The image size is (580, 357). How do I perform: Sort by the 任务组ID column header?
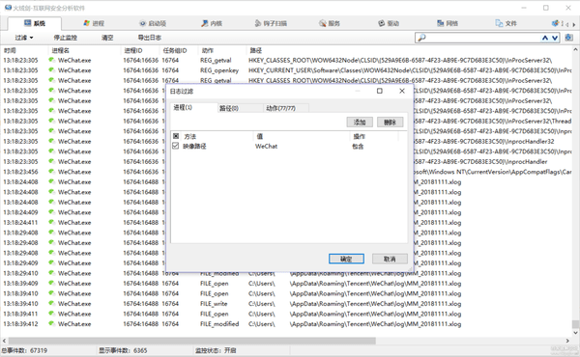tap(175, 50)
